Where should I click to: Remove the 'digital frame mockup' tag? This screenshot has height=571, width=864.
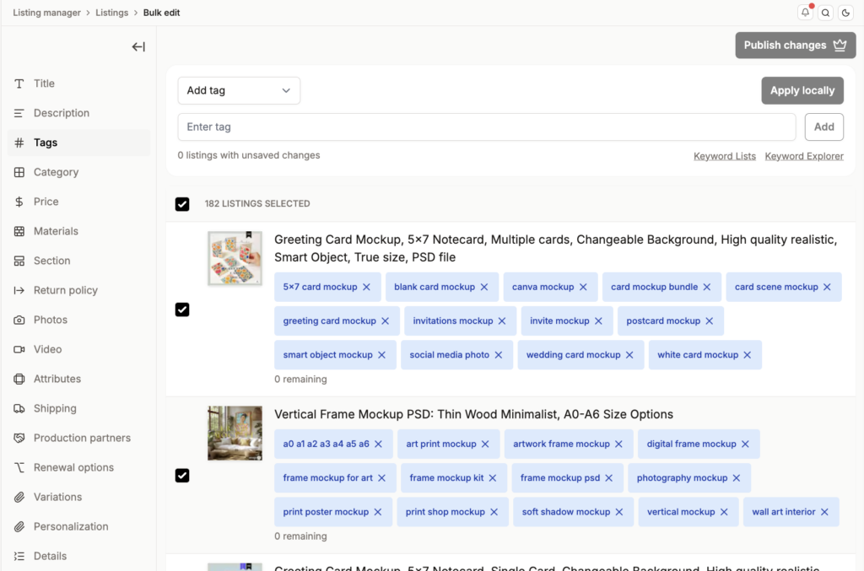[746, 444]
